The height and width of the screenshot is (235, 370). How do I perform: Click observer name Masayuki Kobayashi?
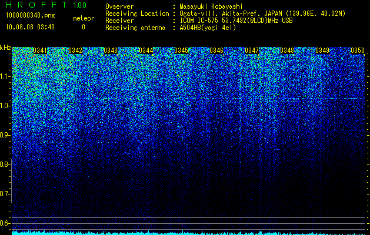coord(211,6)
